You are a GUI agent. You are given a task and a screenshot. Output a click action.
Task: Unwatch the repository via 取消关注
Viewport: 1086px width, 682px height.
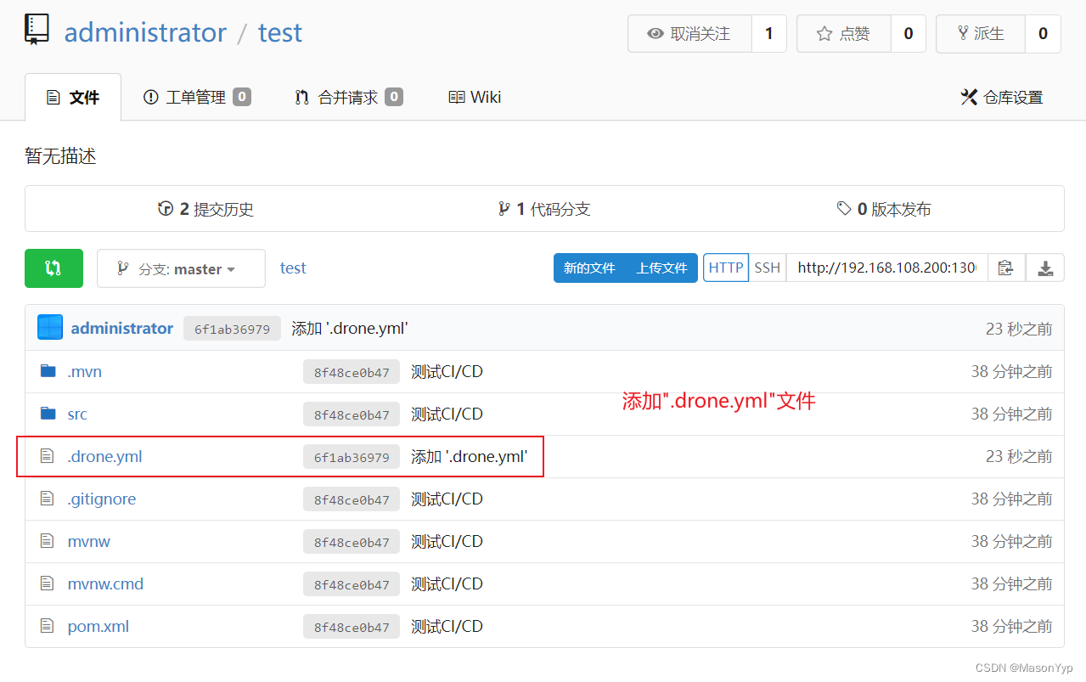(x=689, y=33)
